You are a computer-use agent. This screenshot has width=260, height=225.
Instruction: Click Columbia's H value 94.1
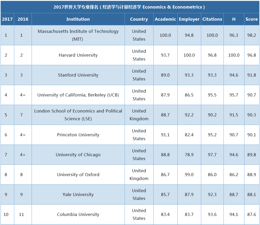(234, 214)
